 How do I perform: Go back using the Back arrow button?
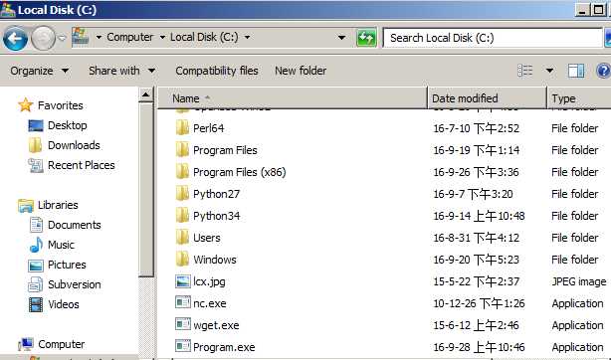[15, 38]
